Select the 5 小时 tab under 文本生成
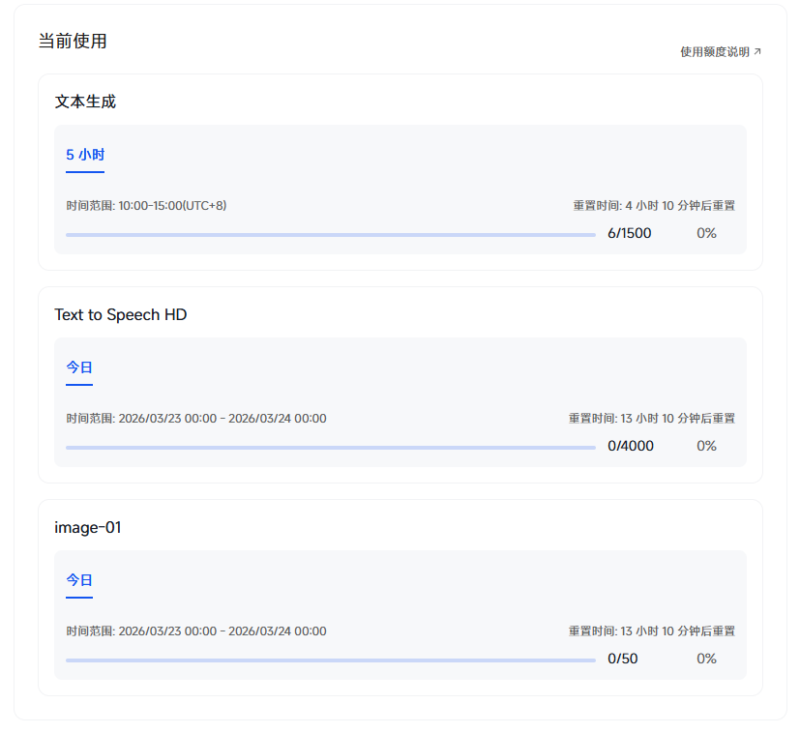 click(x=85, y=155)
